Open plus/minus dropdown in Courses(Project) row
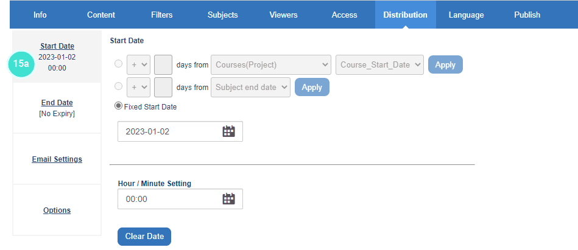Viewport: 578px width, 250px height. 139,65
